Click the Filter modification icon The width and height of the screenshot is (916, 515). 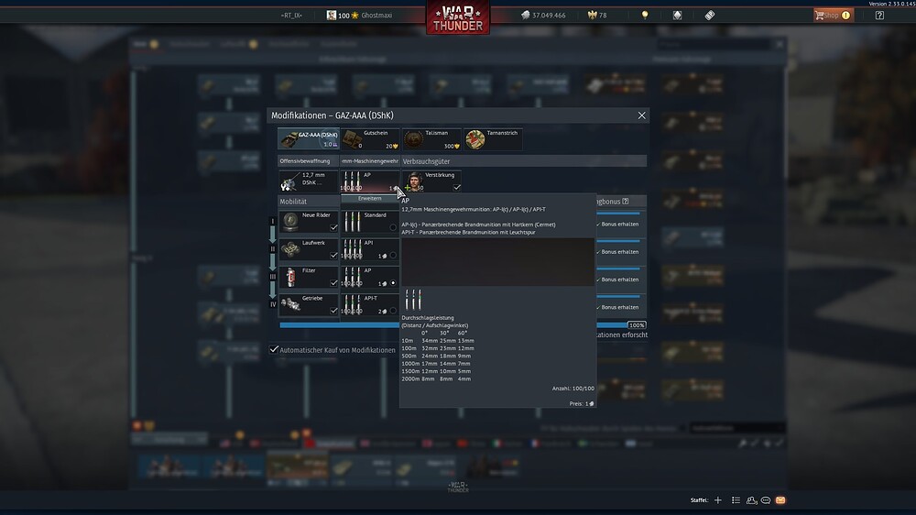[290, 277]
